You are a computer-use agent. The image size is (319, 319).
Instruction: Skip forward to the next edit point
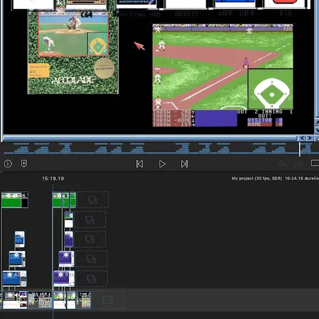pyautogui.click(x=185, y=164)
